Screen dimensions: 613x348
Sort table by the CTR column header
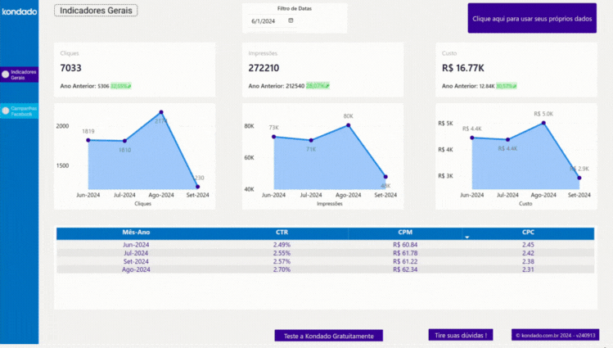pos(282,233)
